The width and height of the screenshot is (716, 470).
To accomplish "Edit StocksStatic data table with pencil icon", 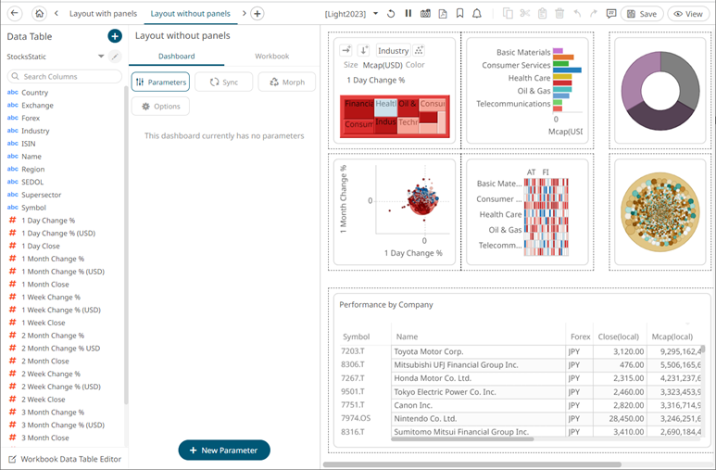I will point(115,57).
